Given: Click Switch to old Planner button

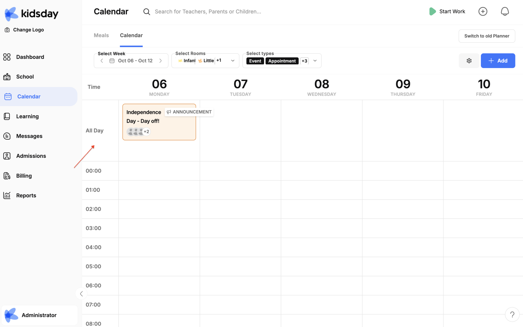Looking at the screenshot, I should (487, 36).
